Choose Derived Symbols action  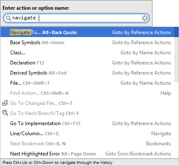(x=88, y=73)
